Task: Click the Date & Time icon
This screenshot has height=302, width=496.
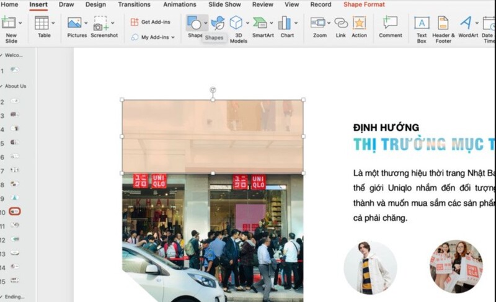Action: coord(489,23)
